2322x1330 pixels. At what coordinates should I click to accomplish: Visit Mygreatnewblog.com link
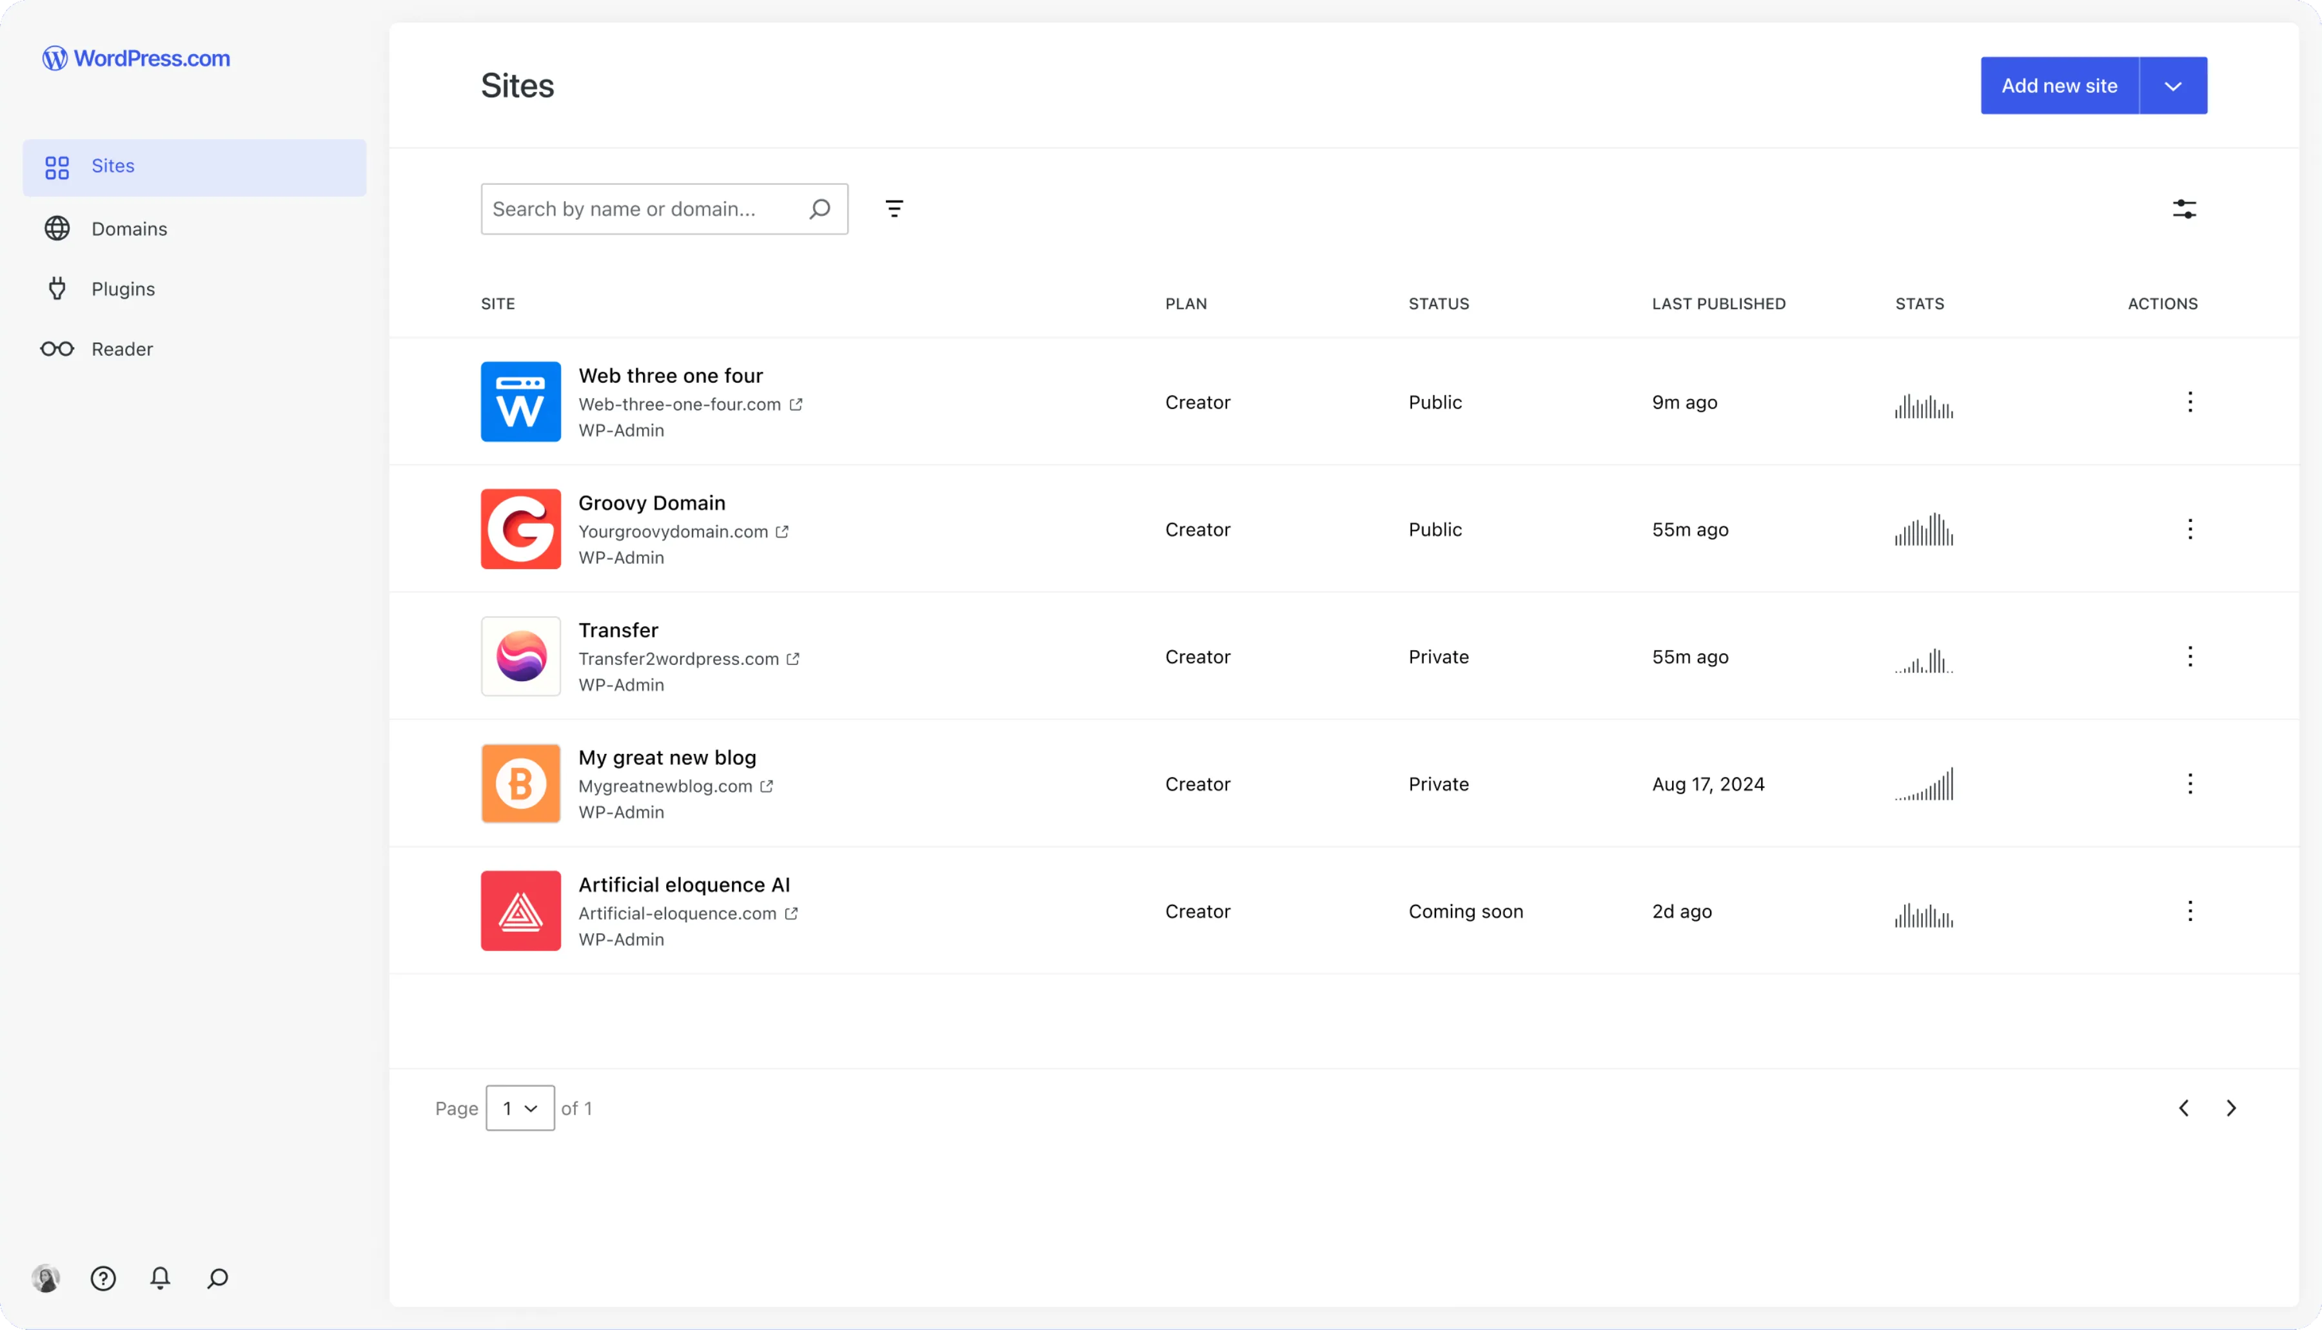(676, 787)
